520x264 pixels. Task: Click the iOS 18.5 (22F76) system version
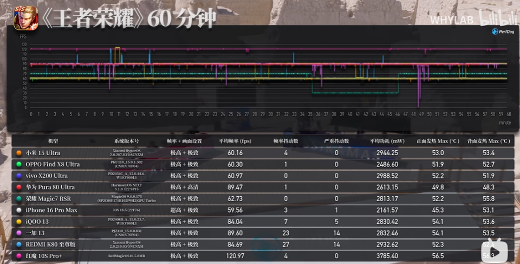[126, 210]
